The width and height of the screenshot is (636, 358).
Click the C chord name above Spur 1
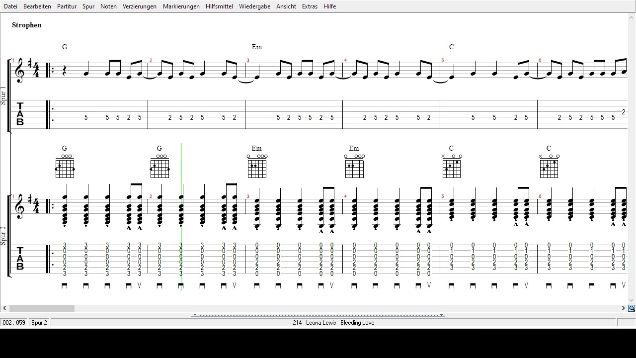[451, 47]
